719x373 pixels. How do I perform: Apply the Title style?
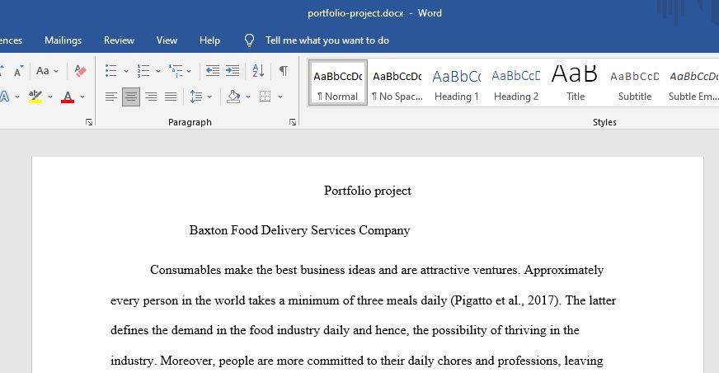[x=576, y=83]
